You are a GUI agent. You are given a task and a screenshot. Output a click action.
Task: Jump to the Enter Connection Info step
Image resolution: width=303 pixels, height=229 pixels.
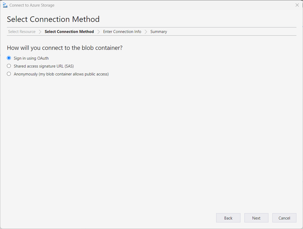point(122,32)
